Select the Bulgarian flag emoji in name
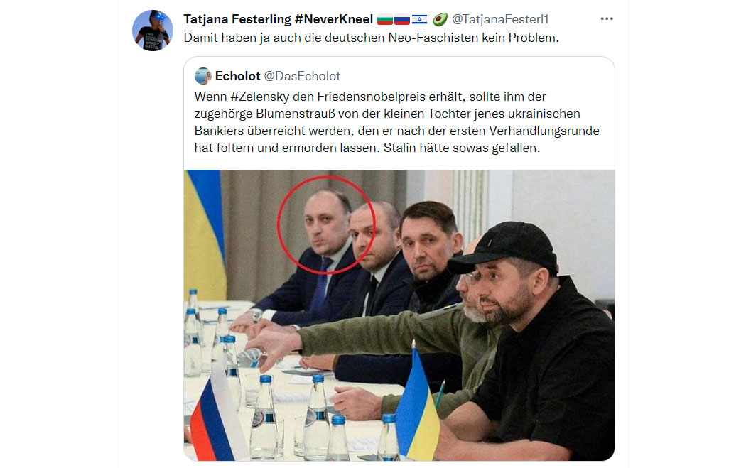The width and height of the screenshot is (746, 468). point(385,19)
